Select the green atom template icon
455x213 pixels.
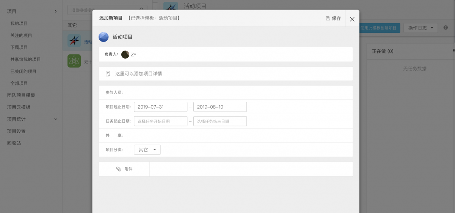pyautogui.click(x=74, y=61)
